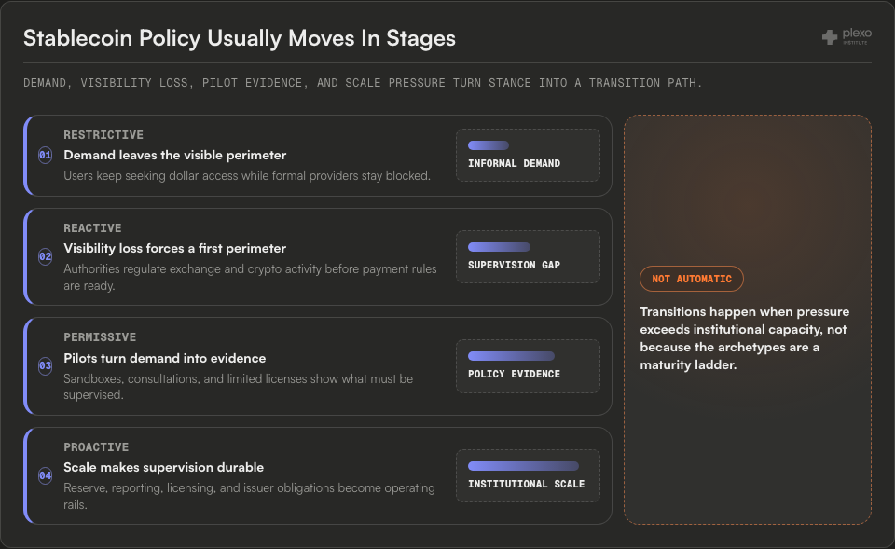
Task: Click heading 'Demand leaves the visible perimeter'
Action: [x=174, y=156]
